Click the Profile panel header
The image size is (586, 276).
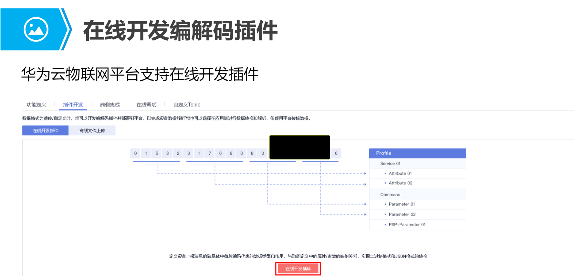click(x=417, y=153)
